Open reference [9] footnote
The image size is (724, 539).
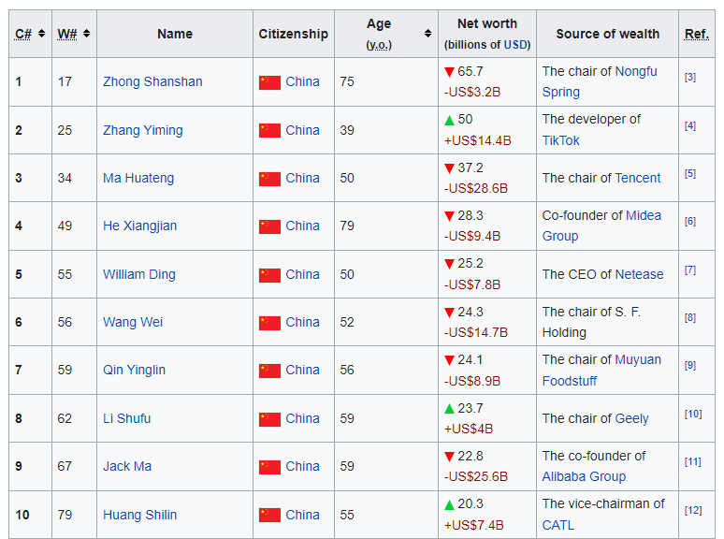pos(689,365)
